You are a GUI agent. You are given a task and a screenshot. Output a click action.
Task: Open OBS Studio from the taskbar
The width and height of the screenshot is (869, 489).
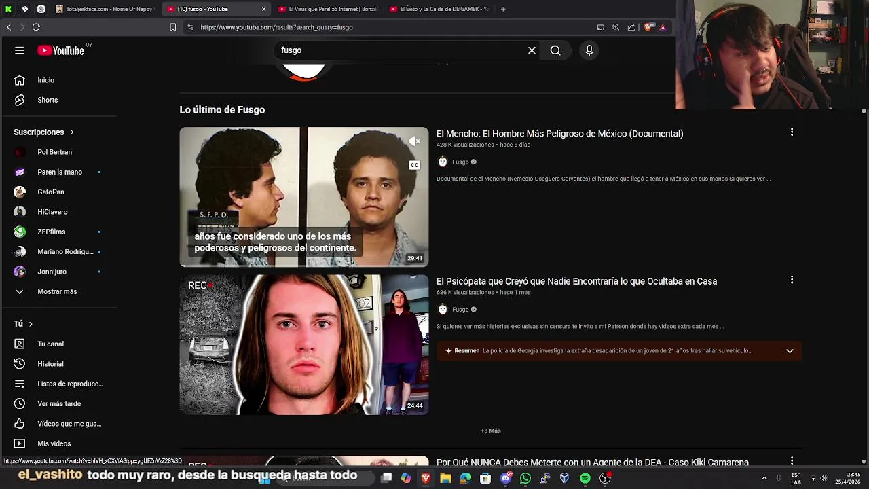(x=605, y=478)
